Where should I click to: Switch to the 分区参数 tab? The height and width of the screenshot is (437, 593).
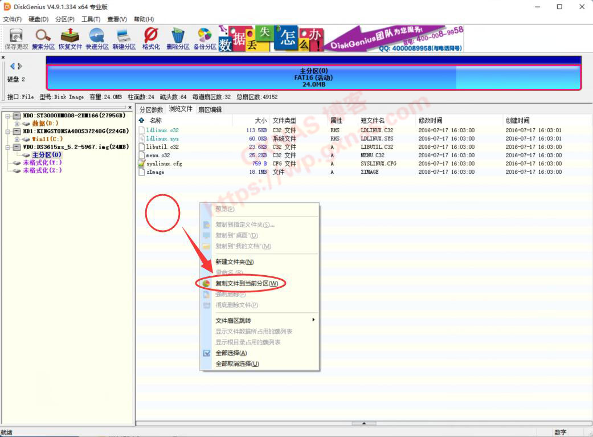[151, 109]
